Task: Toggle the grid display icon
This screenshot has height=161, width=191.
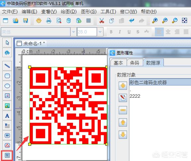Action: pos(89,21)
